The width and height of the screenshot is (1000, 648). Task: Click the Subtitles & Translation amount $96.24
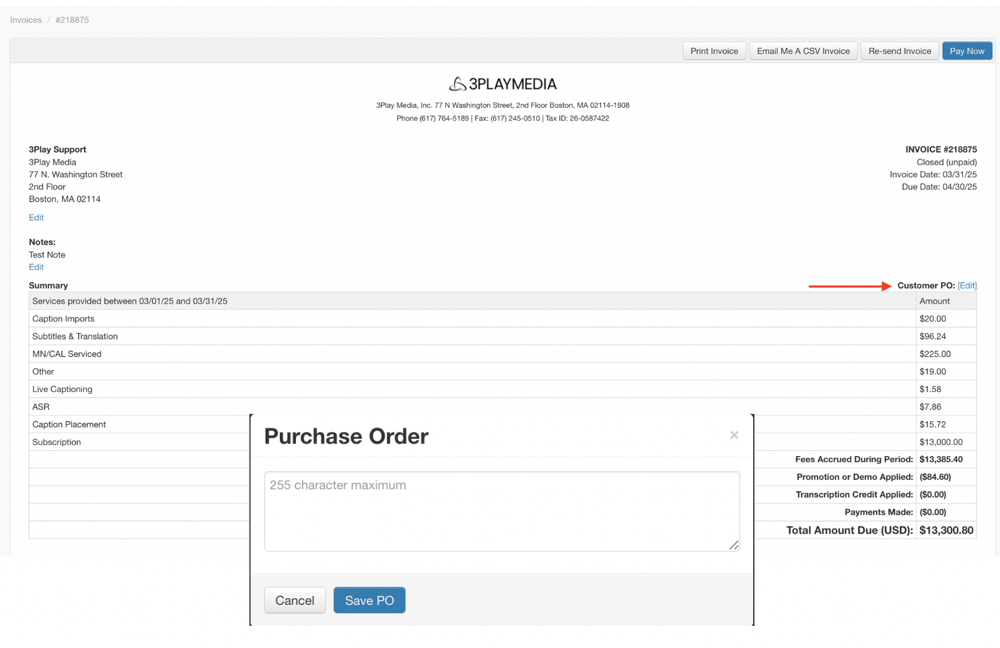click(933, 336)
